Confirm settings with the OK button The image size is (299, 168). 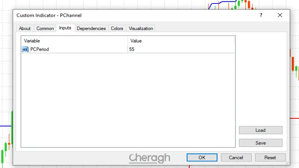(202, 158)
